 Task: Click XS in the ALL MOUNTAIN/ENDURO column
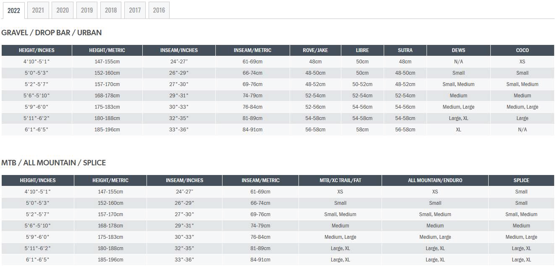point(435,192)
